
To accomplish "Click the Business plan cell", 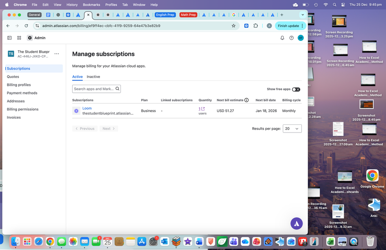I will (x=148, y=111).
